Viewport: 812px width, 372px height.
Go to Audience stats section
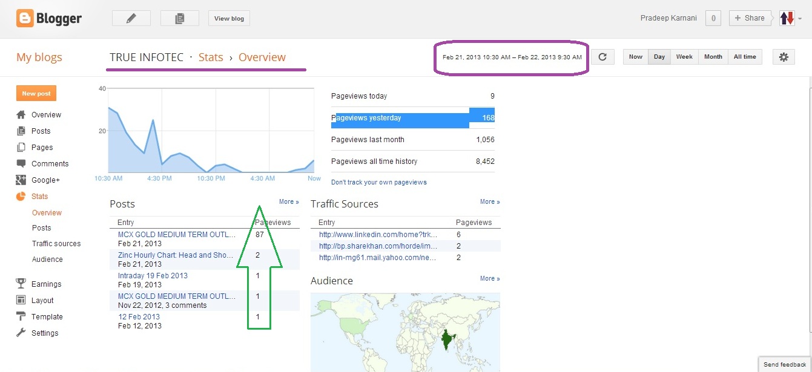tap(47, 259)
